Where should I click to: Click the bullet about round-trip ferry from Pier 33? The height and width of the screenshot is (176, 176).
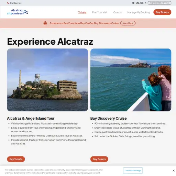[x=48, y=142]
